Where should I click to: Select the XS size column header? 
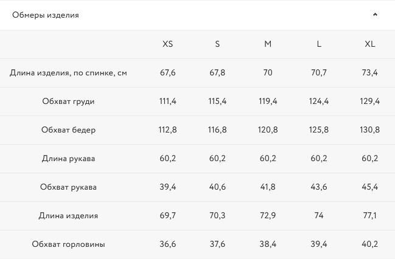(x=168, y=44)
